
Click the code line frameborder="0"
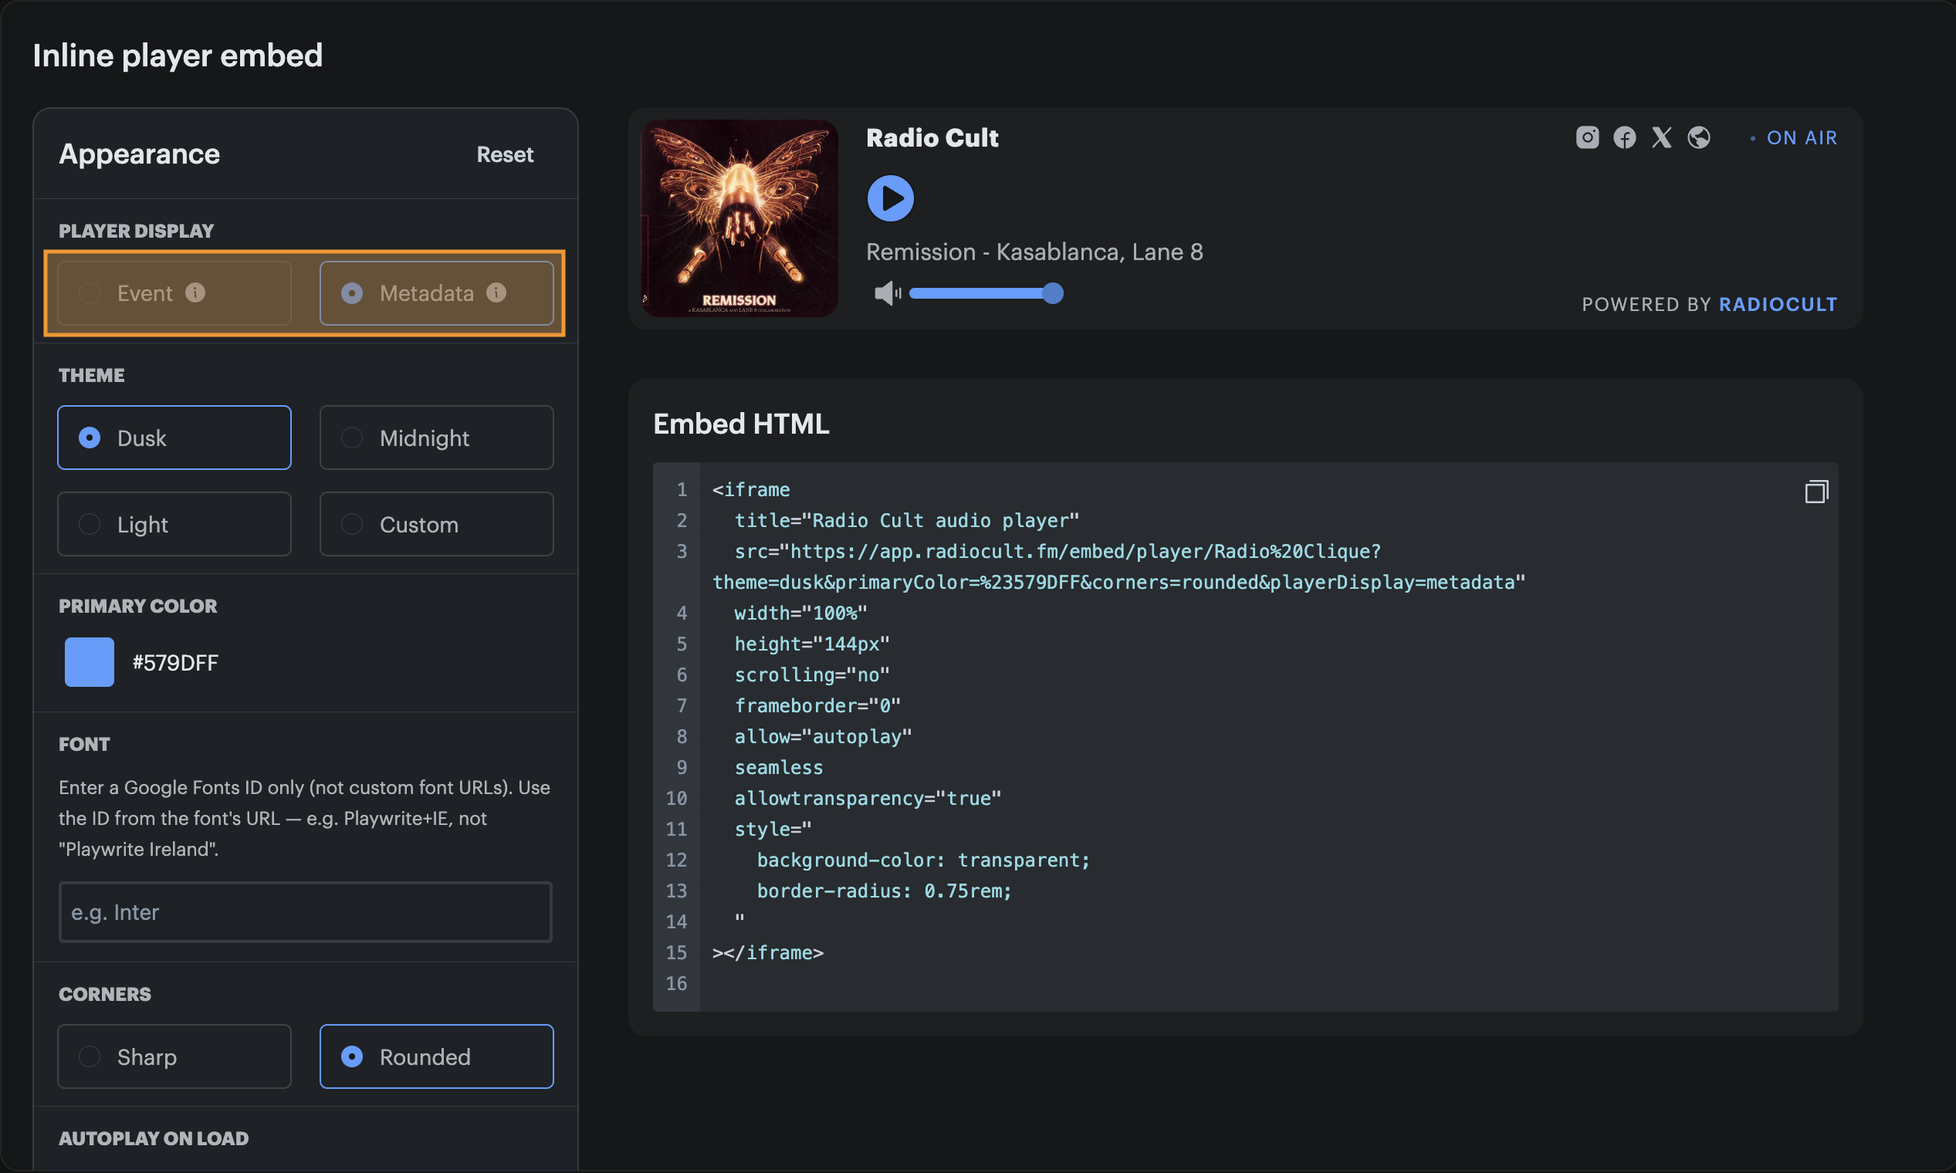[817, 705]
